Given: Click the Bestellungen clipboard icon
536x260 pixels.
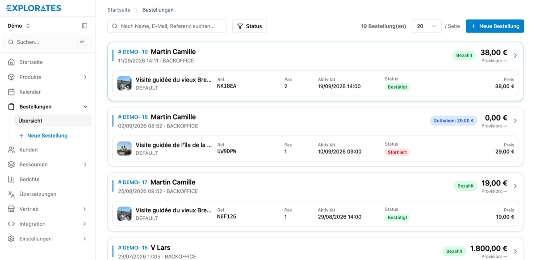Looking at the screenshot, I should [x=11, y=107].
